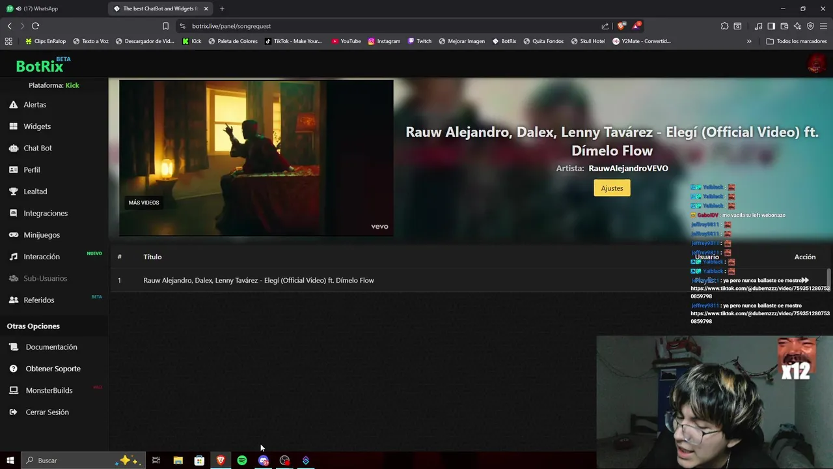Open the YouTube bookmark
This screenshot has height=469, width=833.
pos(346,41)
